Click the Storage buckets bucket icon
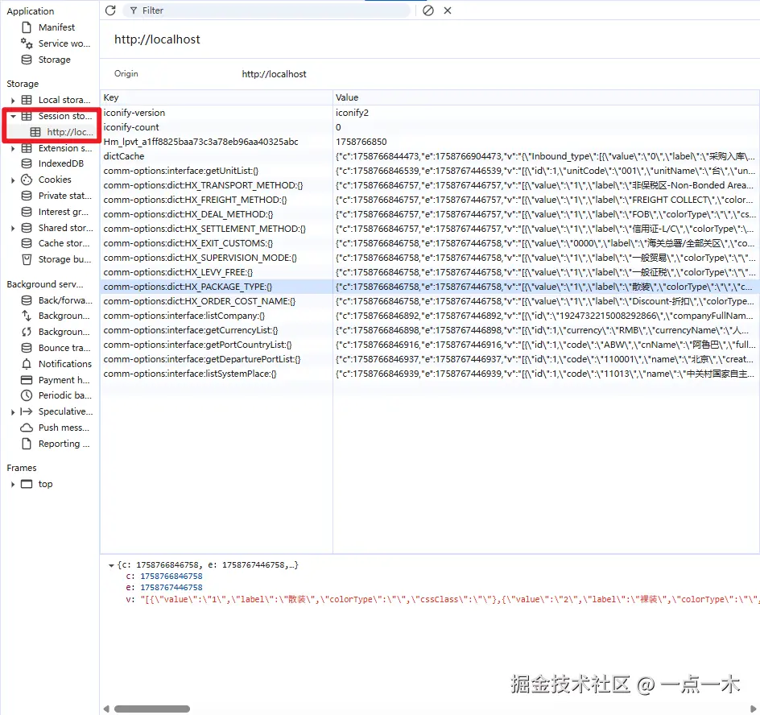 [27, 259]
